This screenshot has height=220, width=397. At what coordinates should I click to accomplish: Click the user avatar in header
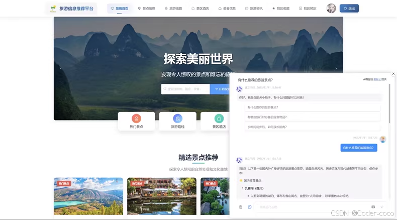331,9
